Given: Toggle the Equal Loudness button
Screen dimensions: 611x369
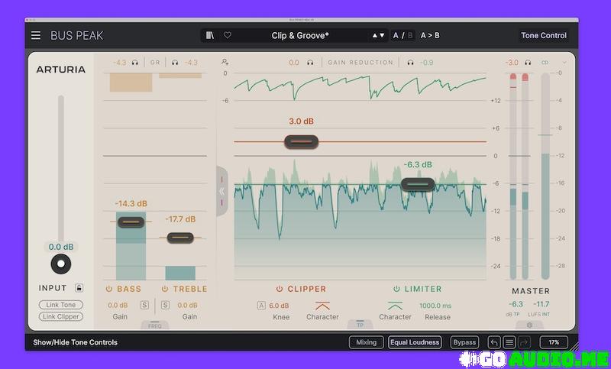Looking at the screenshot, I should tap(415, 342).
